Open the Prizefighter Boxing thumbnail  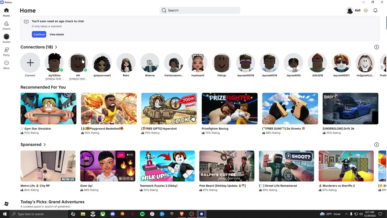coord(229,108)
